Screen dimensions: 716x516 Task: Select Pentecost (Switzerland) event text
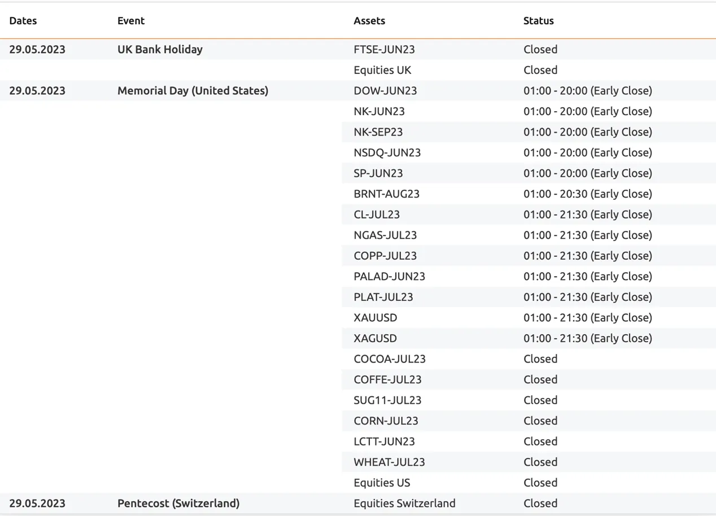click(x=178, y=503)
